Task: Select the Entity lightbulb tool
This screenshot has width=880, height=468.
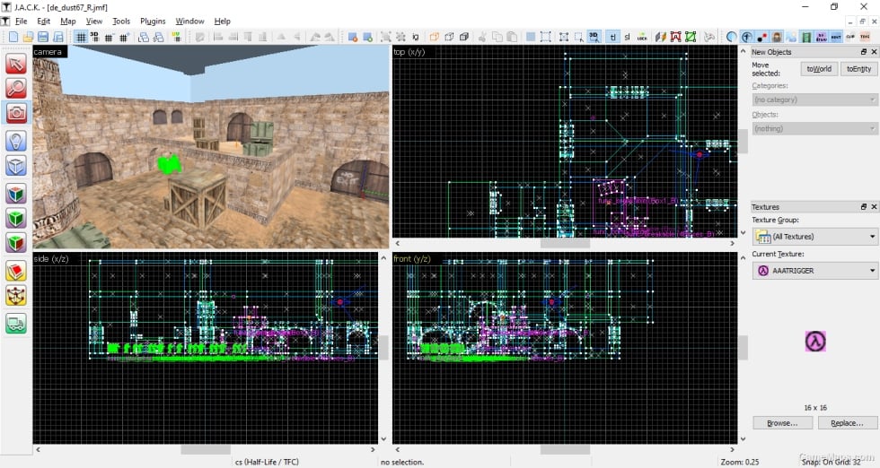Action: click(16, 140)
